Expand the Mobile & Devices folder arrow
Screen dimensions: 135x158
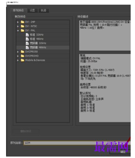[x=18, y=60]
